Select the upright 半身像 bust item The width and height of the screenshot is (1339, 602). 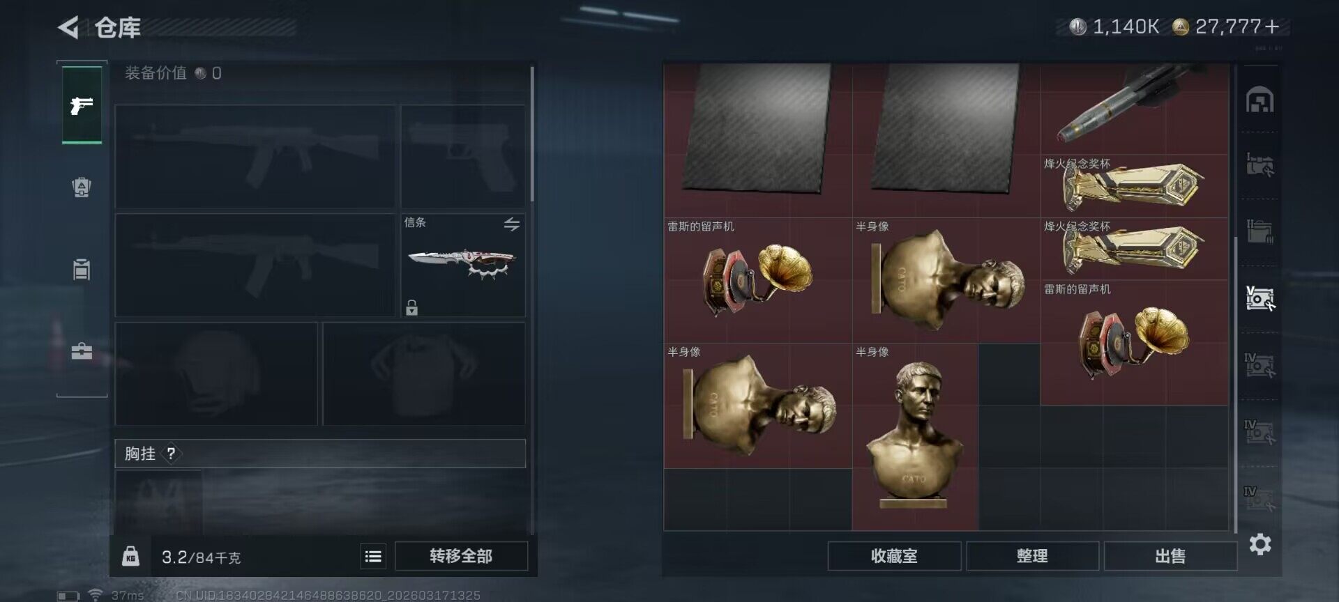click(x=915, y=437)
